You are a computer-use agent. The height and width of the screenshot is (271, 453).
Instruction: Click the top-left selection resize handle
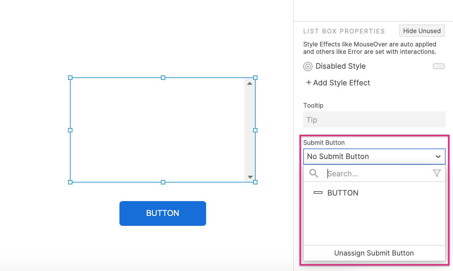pos(70,78)
